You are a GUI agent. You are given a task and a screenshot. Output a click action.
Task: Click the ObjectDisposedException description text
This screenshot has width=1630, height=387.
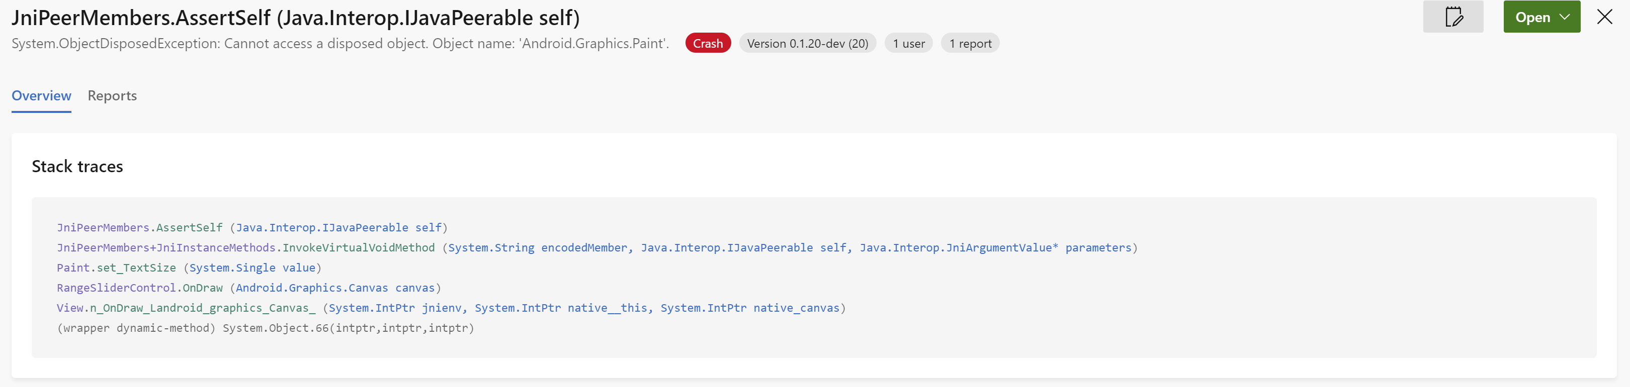coord(340,44)
